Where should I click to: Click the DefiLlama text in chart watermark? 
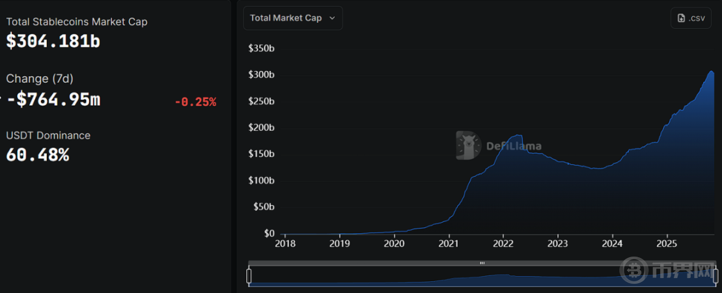coord(514,146)
